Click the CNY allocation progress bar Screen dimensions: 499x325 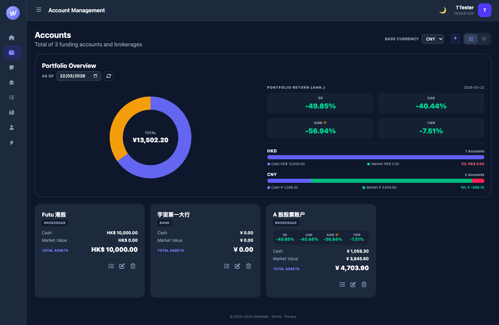375,180
